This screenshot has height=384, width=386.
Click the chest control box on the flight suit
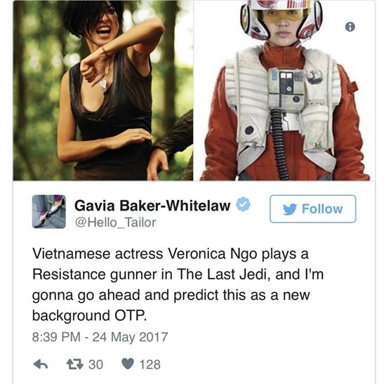[x=286, y=88]
